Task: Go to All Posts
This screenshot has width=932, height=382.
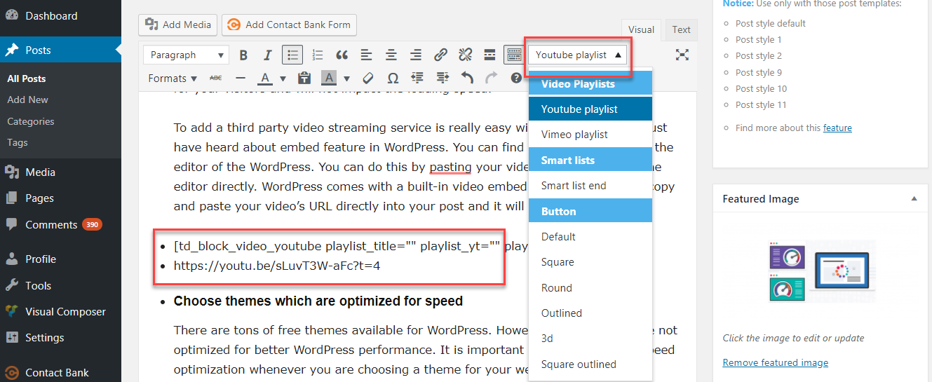Action: [x=27, y=79]
